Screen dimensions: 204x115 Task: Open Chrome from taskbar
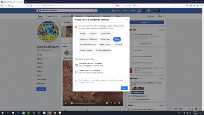coord(55,113)
